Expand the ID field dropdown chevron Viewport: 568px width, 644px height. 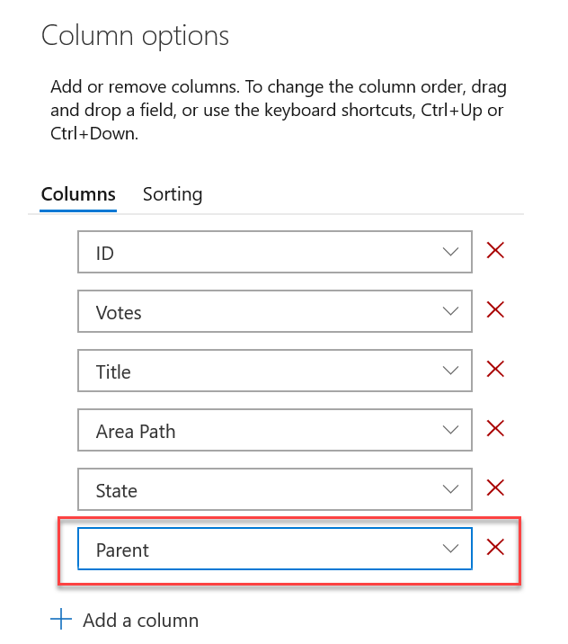452,253
